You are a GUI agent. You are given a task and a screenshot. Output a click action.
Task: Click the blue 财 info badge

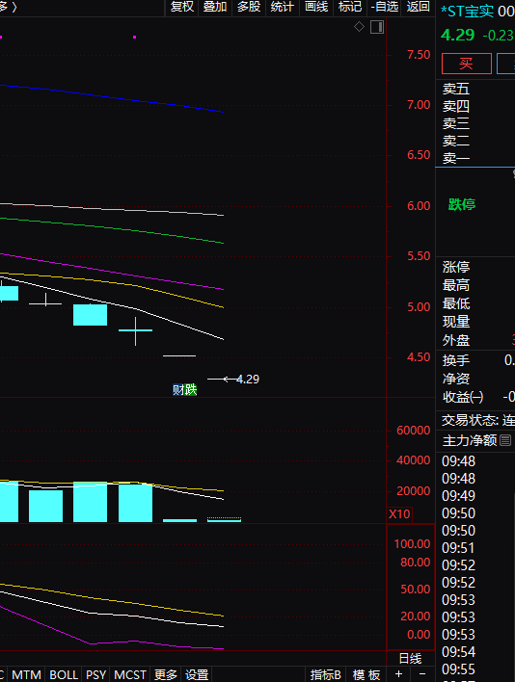178,390
